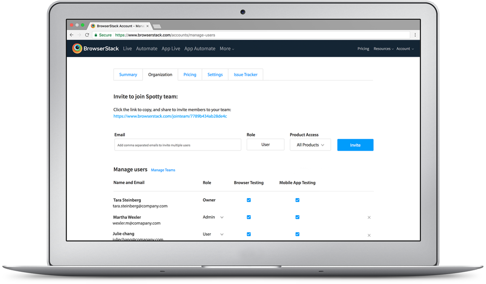Image resolution: width=486 pixels, height=284 pixels.
Task: Remove Julie Chang using the X icon
Action: coord(369,235)
